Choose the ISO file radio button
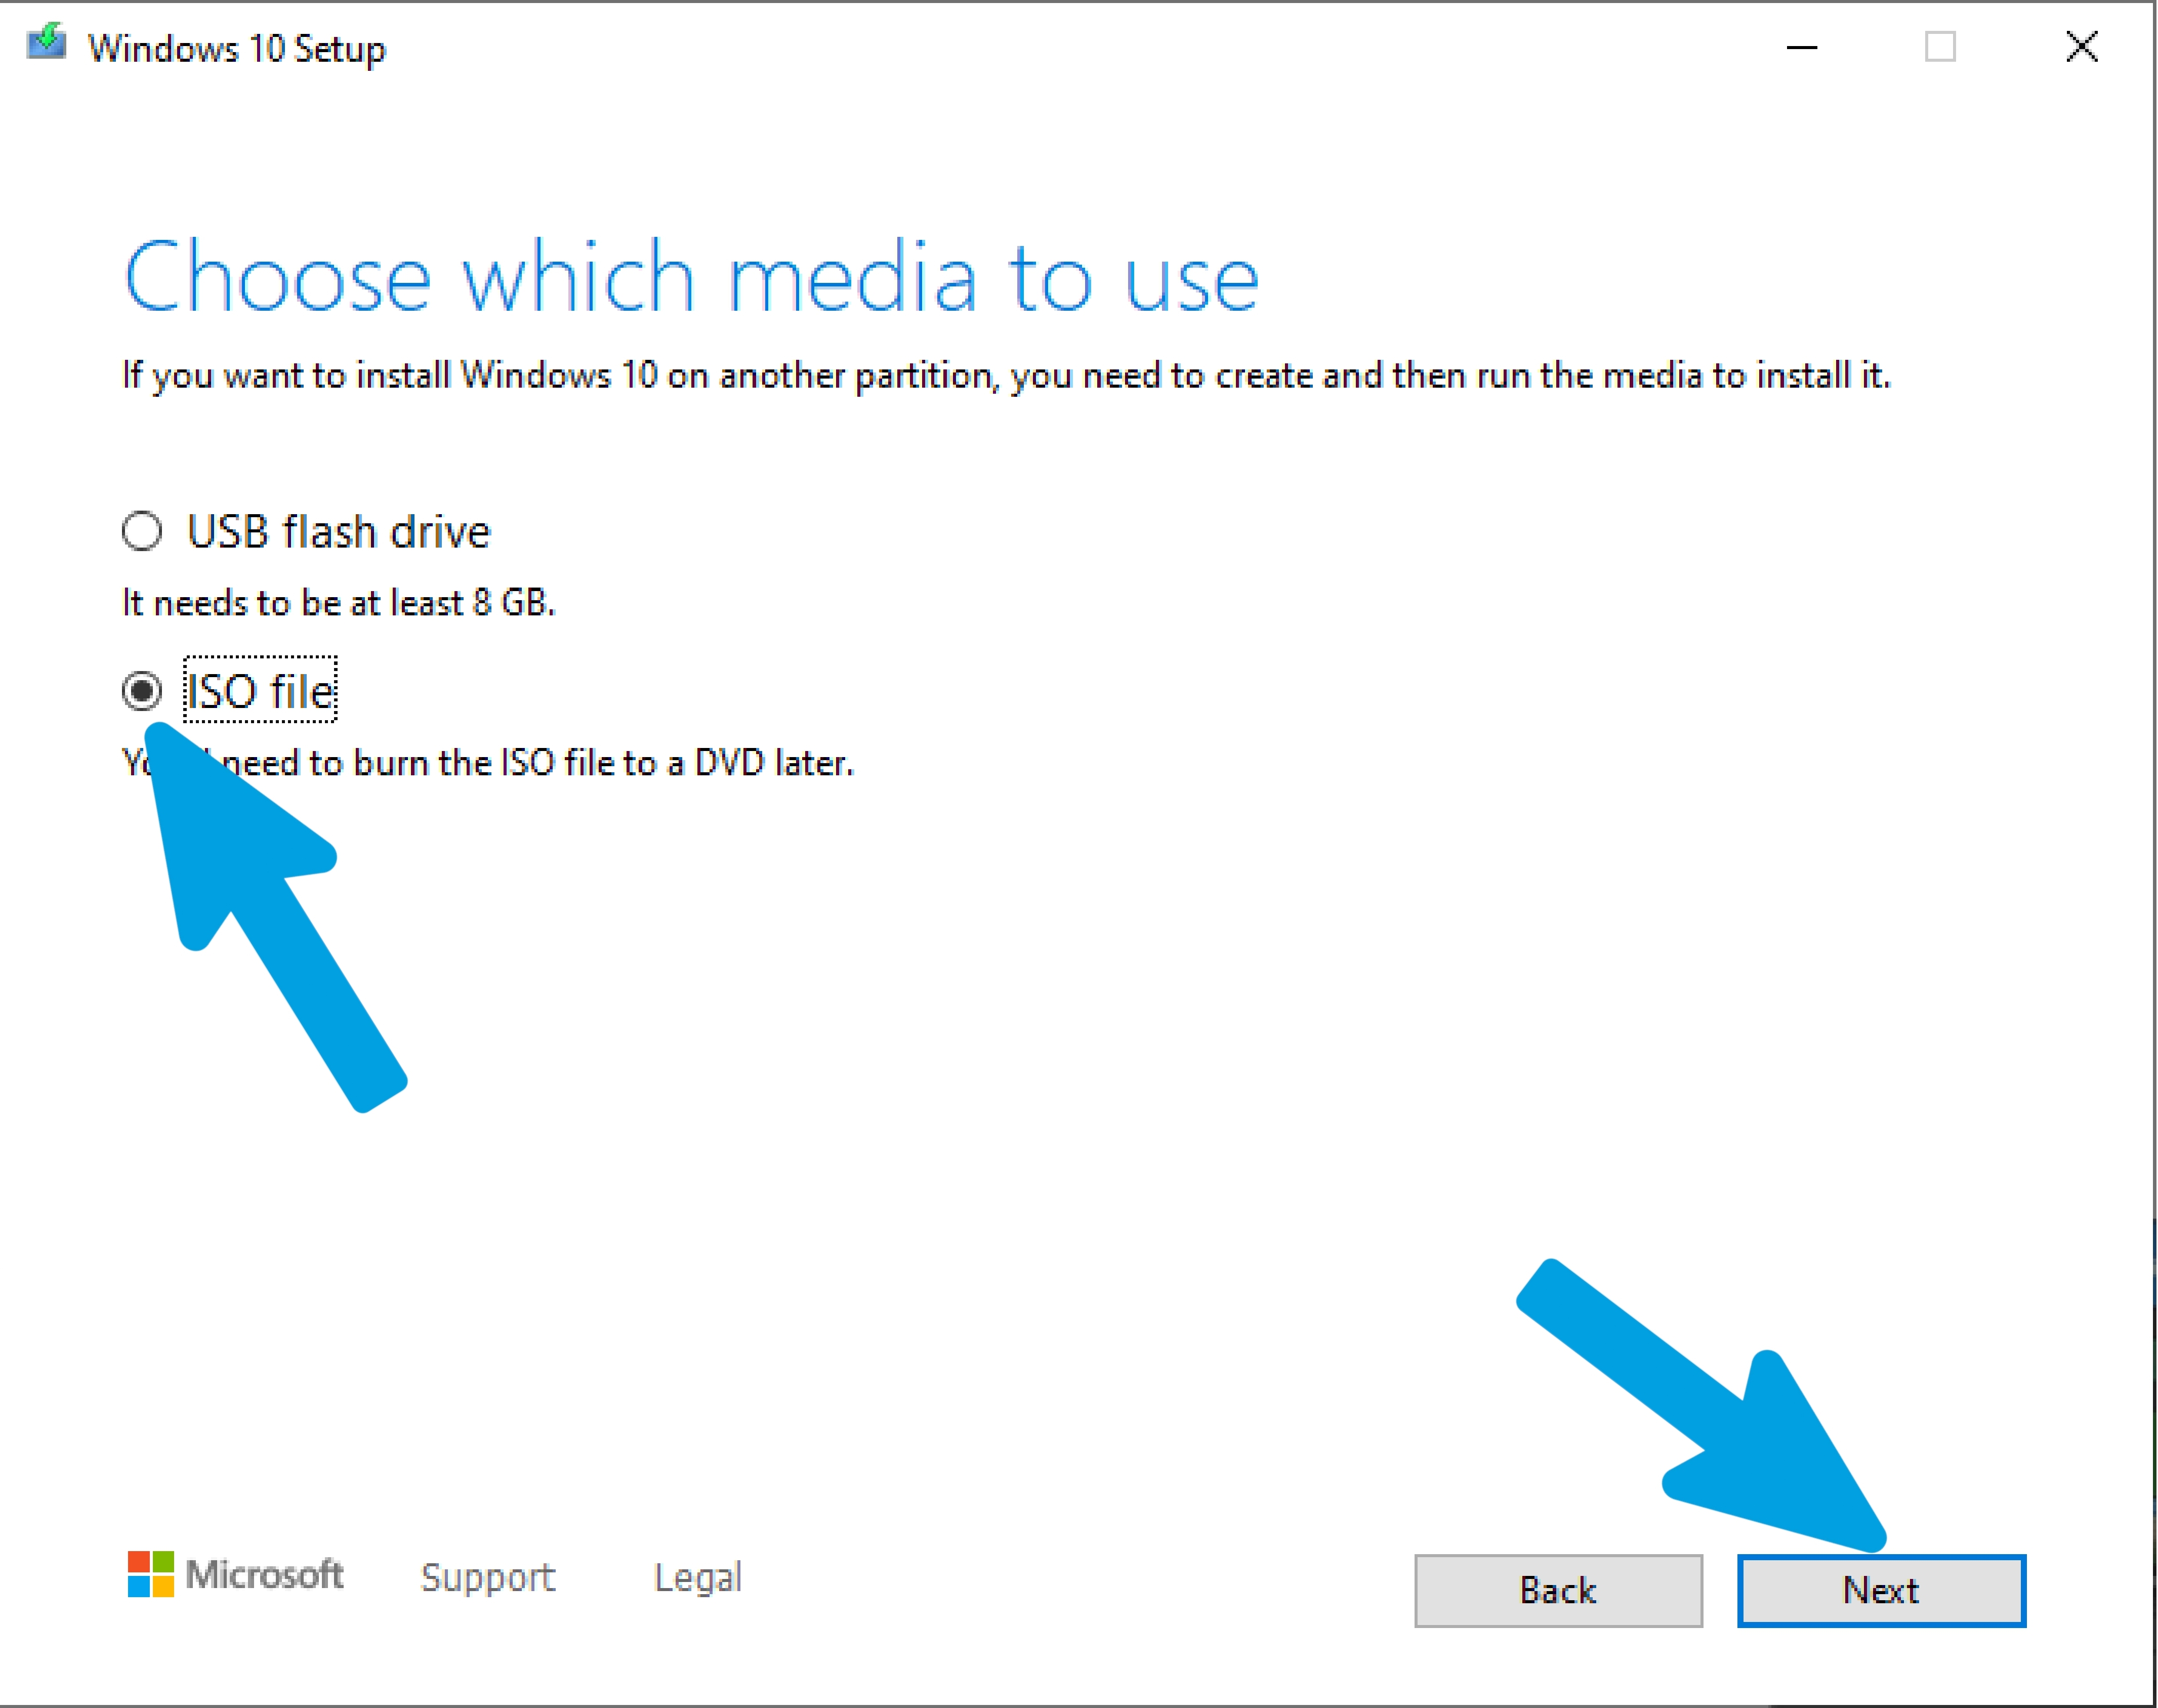Viewport: 2158px width, 1708px height. [142, 691]
